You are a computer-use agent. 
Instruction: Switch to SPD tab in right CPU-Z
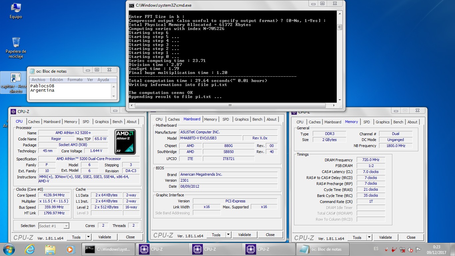click(x=367, y=122)
